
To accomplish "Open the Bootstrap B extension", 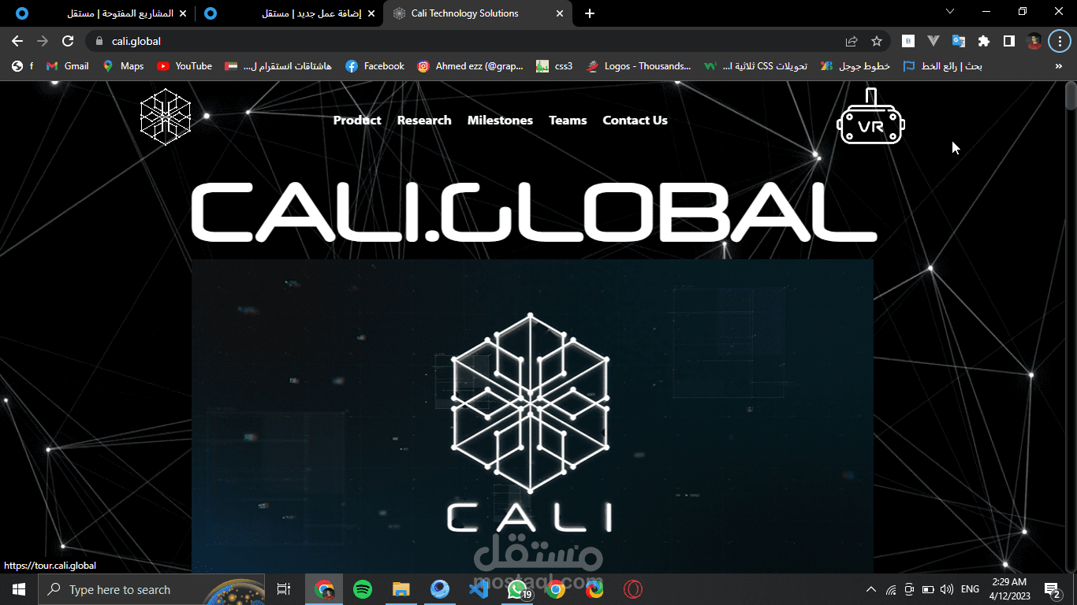I will click(908, 41).
